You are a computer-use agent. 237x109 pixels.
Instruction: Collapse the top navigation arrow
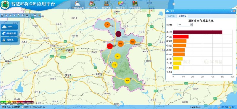(x=174, y=4)
